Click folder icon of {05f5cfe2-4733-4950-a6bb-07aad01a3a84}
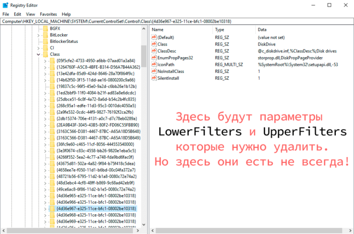 [53, 61]
